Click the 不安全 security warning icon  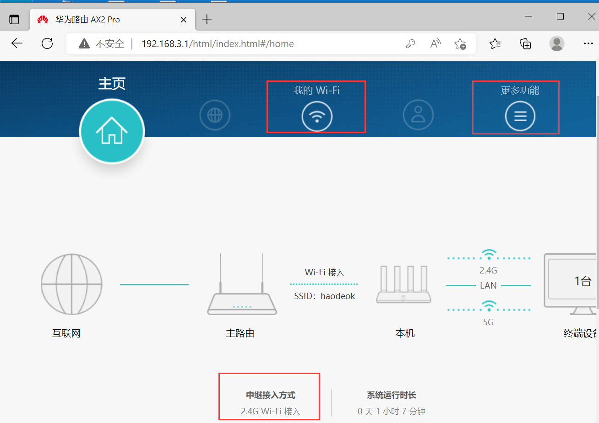click(x=84, y=43)
